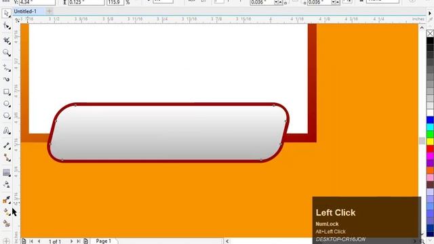Select the Polygon tool
Image resolution: width=434 pixels, height=244 pixels.
coord(6,116)
